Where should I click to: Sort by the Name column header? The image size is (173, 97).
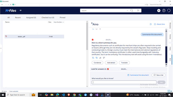pos(7,22)
